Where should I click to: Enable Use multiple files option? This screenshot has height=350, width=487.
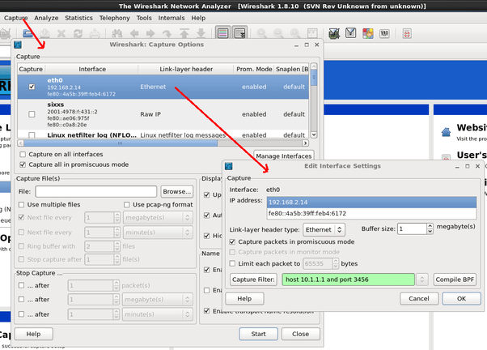(21, 205)
